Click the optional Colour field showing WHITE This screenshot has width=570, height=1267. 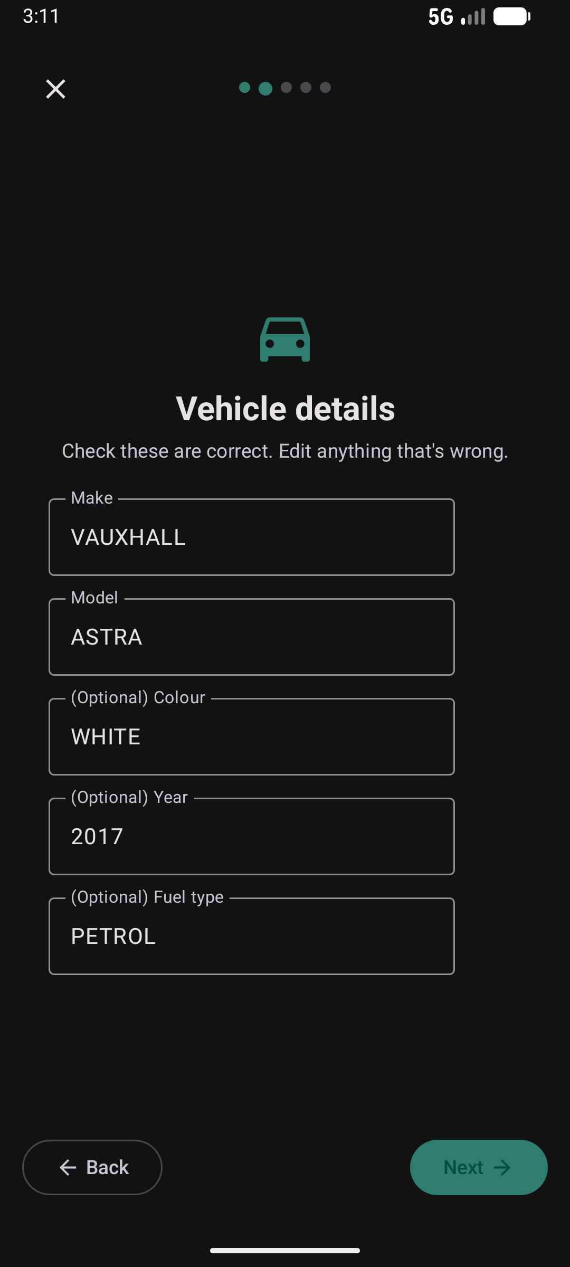coord(252,736)
